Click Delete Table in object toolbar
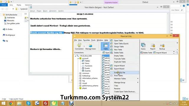 tap(146, 53)
